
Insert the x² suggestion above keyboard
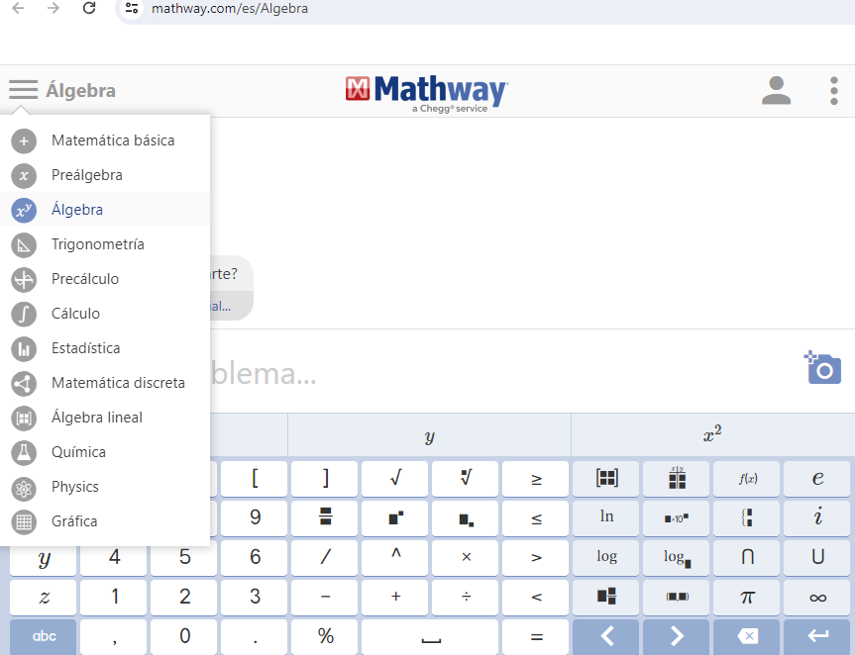click(712, 435)
